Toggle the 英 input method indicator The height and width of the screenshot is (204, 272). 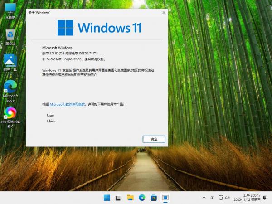212,198
